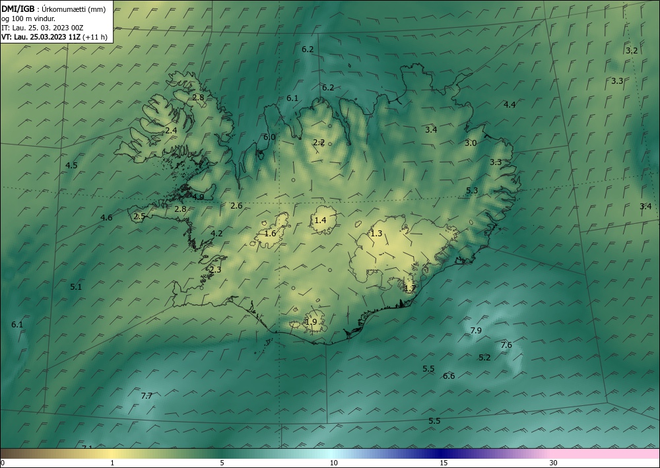660x468 pixels.
Task: Click the 4.9 value in Breiðafjörður
Action: (198, 197)
